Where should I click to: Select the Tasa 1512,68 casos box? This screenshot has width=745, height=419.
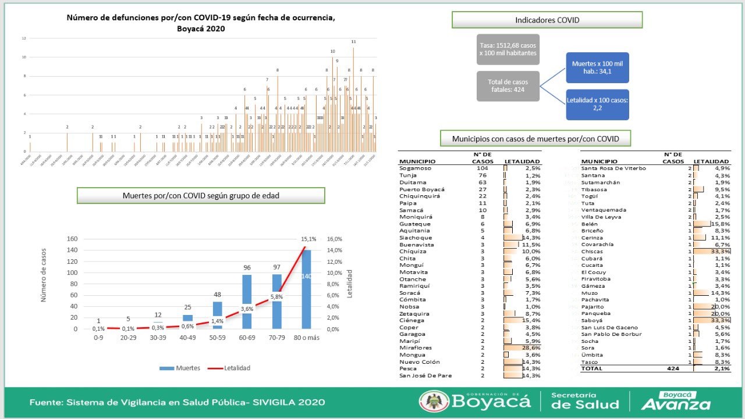508,49
